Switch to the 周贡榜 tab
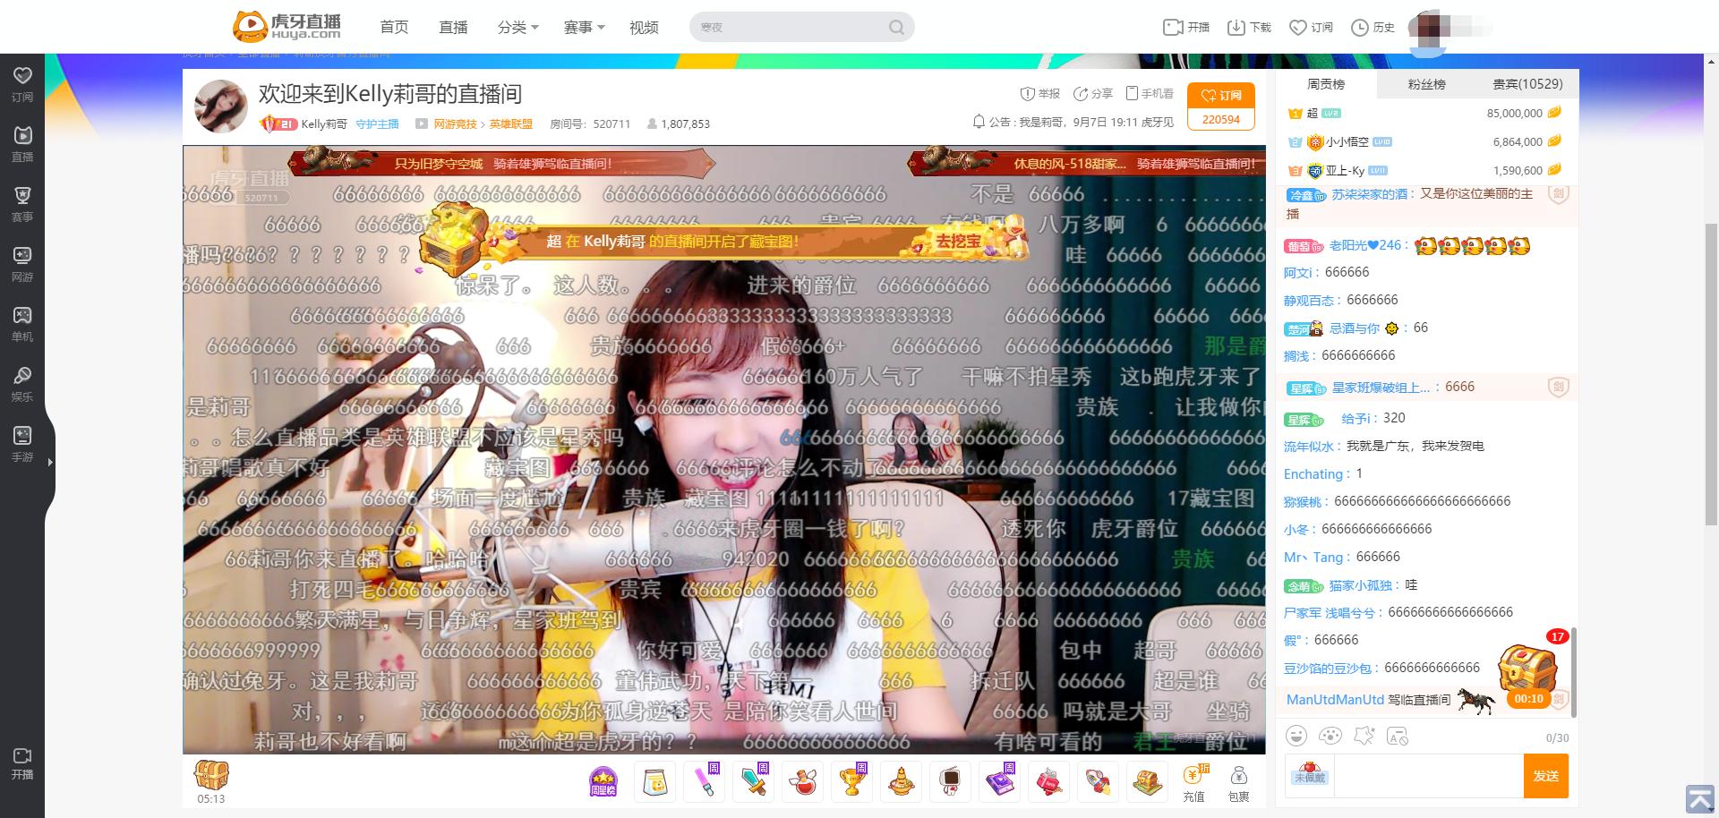1719x818 pixels. click(1326, 84)
